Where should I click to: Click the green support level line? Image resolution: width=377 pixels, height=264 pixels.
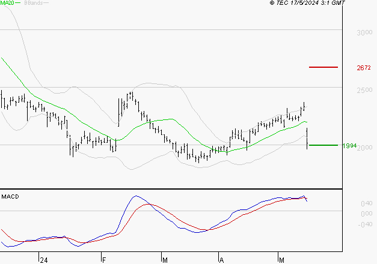[x=323, y=145]
